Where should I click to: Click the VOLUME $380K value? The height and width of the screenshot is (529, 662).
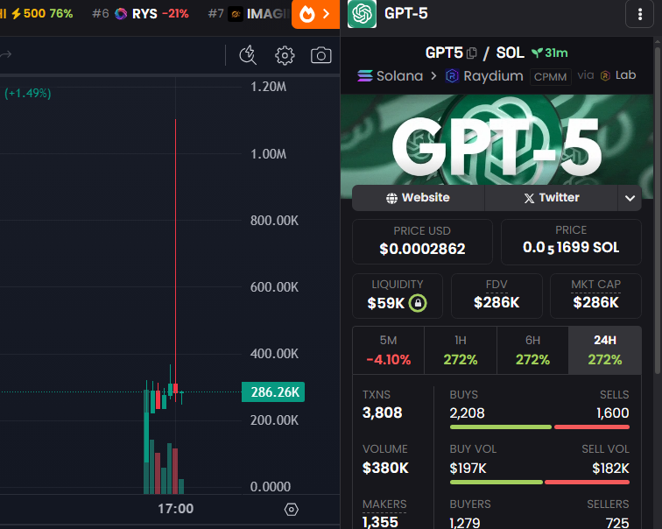(385, 468)
